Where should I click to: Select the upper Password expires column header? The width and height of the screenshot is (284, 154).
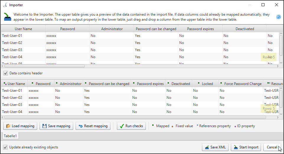[x=200, y=29]
